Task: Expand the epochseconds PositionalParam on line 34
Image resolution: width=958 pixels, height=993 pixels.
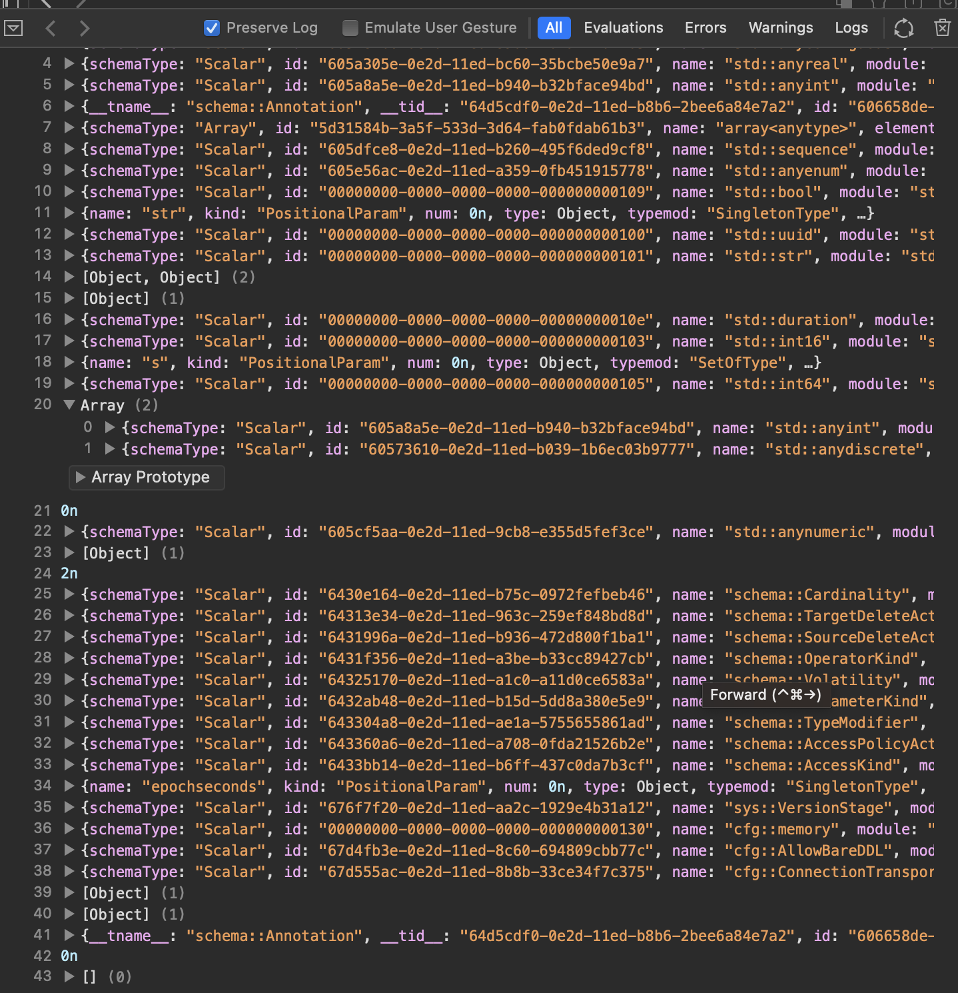Action: coord(69,786)
